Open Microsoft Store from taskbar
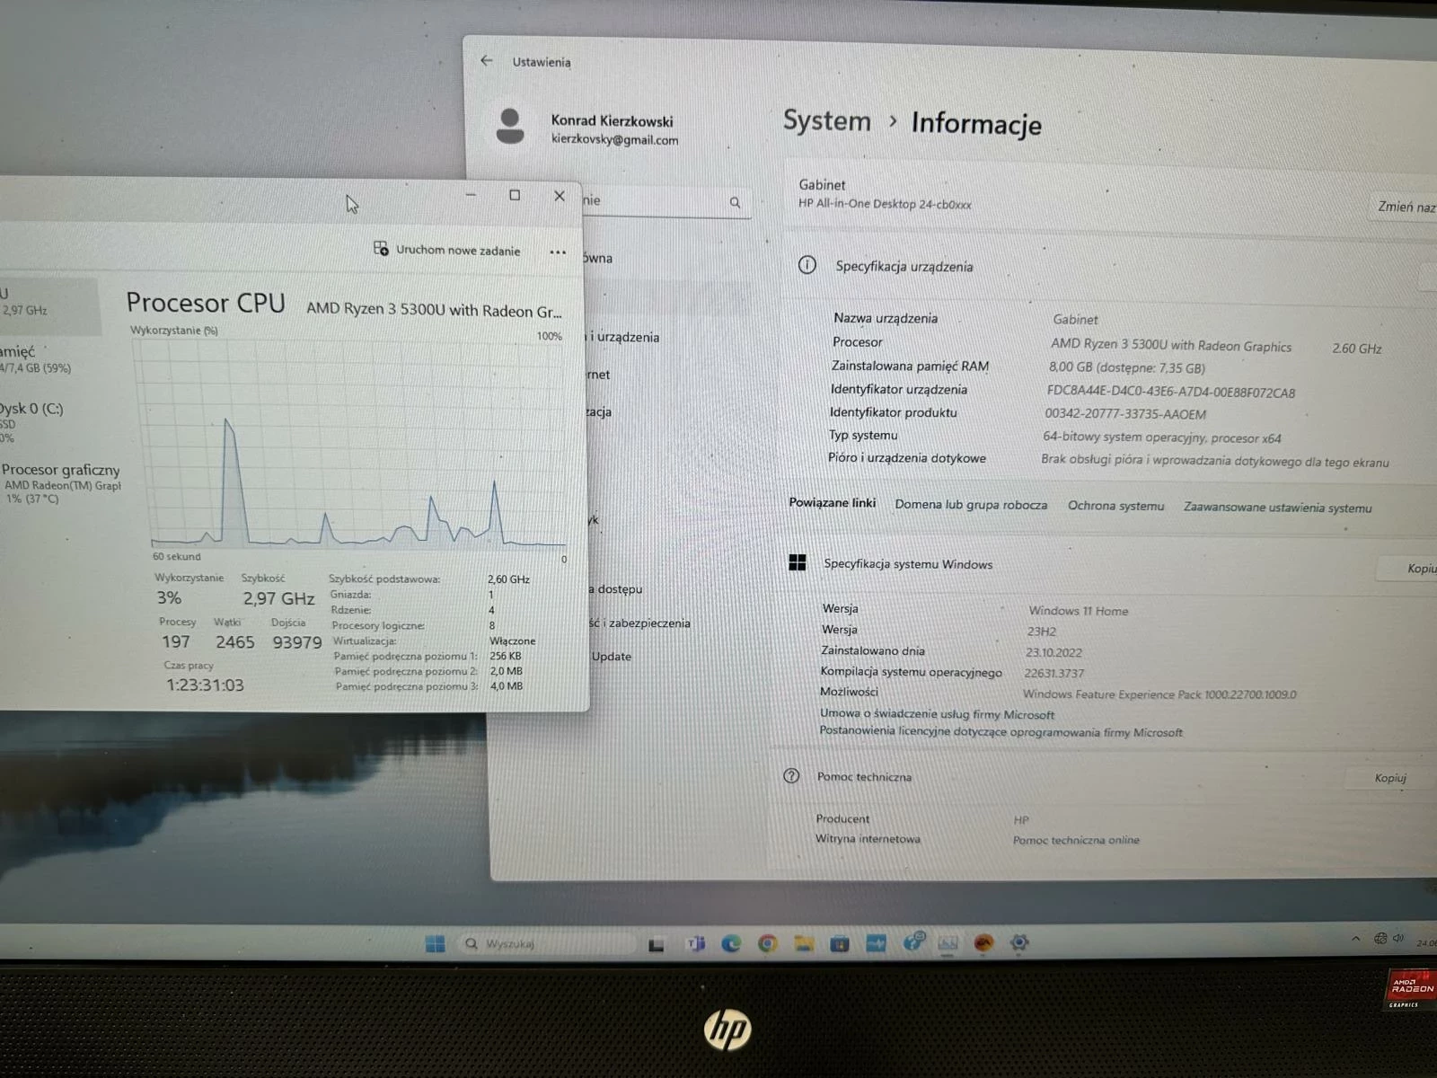 point(839,943)
